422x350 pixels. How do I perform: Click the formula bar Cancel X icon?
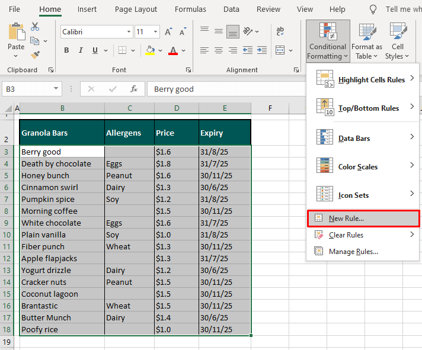tap(91, 89)
